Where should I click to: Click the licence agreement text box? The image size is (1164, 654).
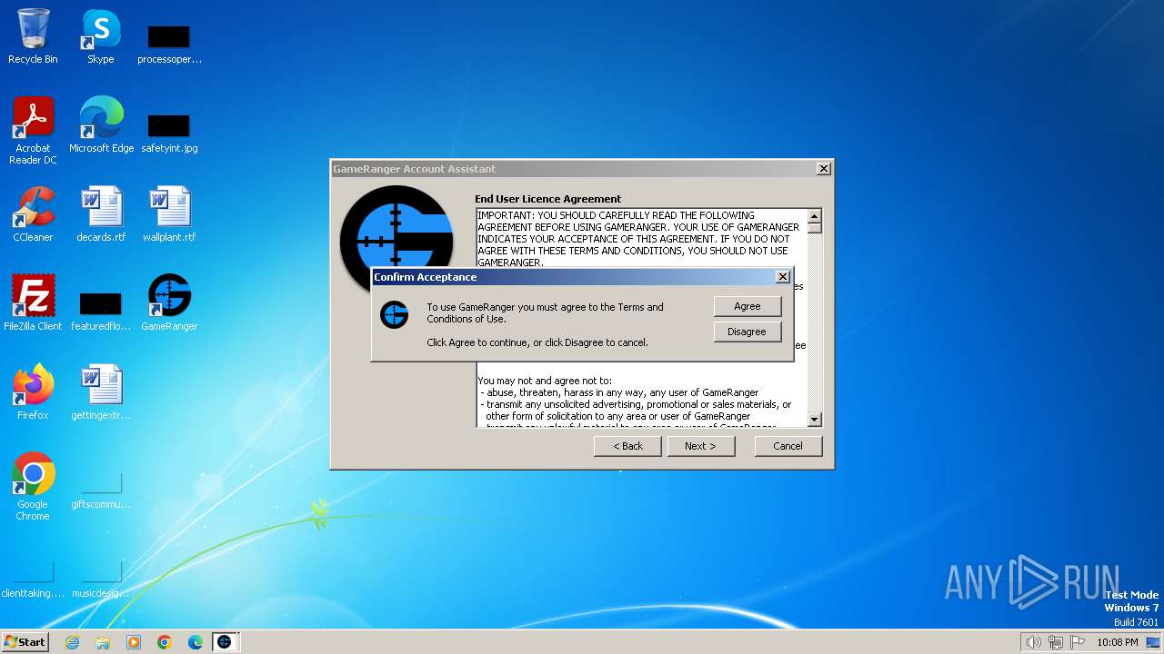[642, 318]
